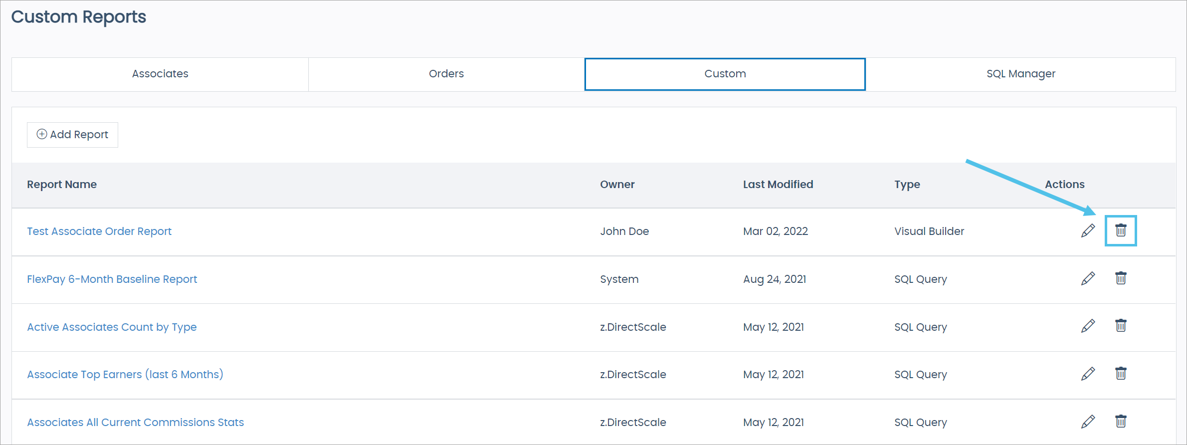Open Associate Top Earners (last 6 Months) link
The image size is (1187, 445).
tap(125, 375)
